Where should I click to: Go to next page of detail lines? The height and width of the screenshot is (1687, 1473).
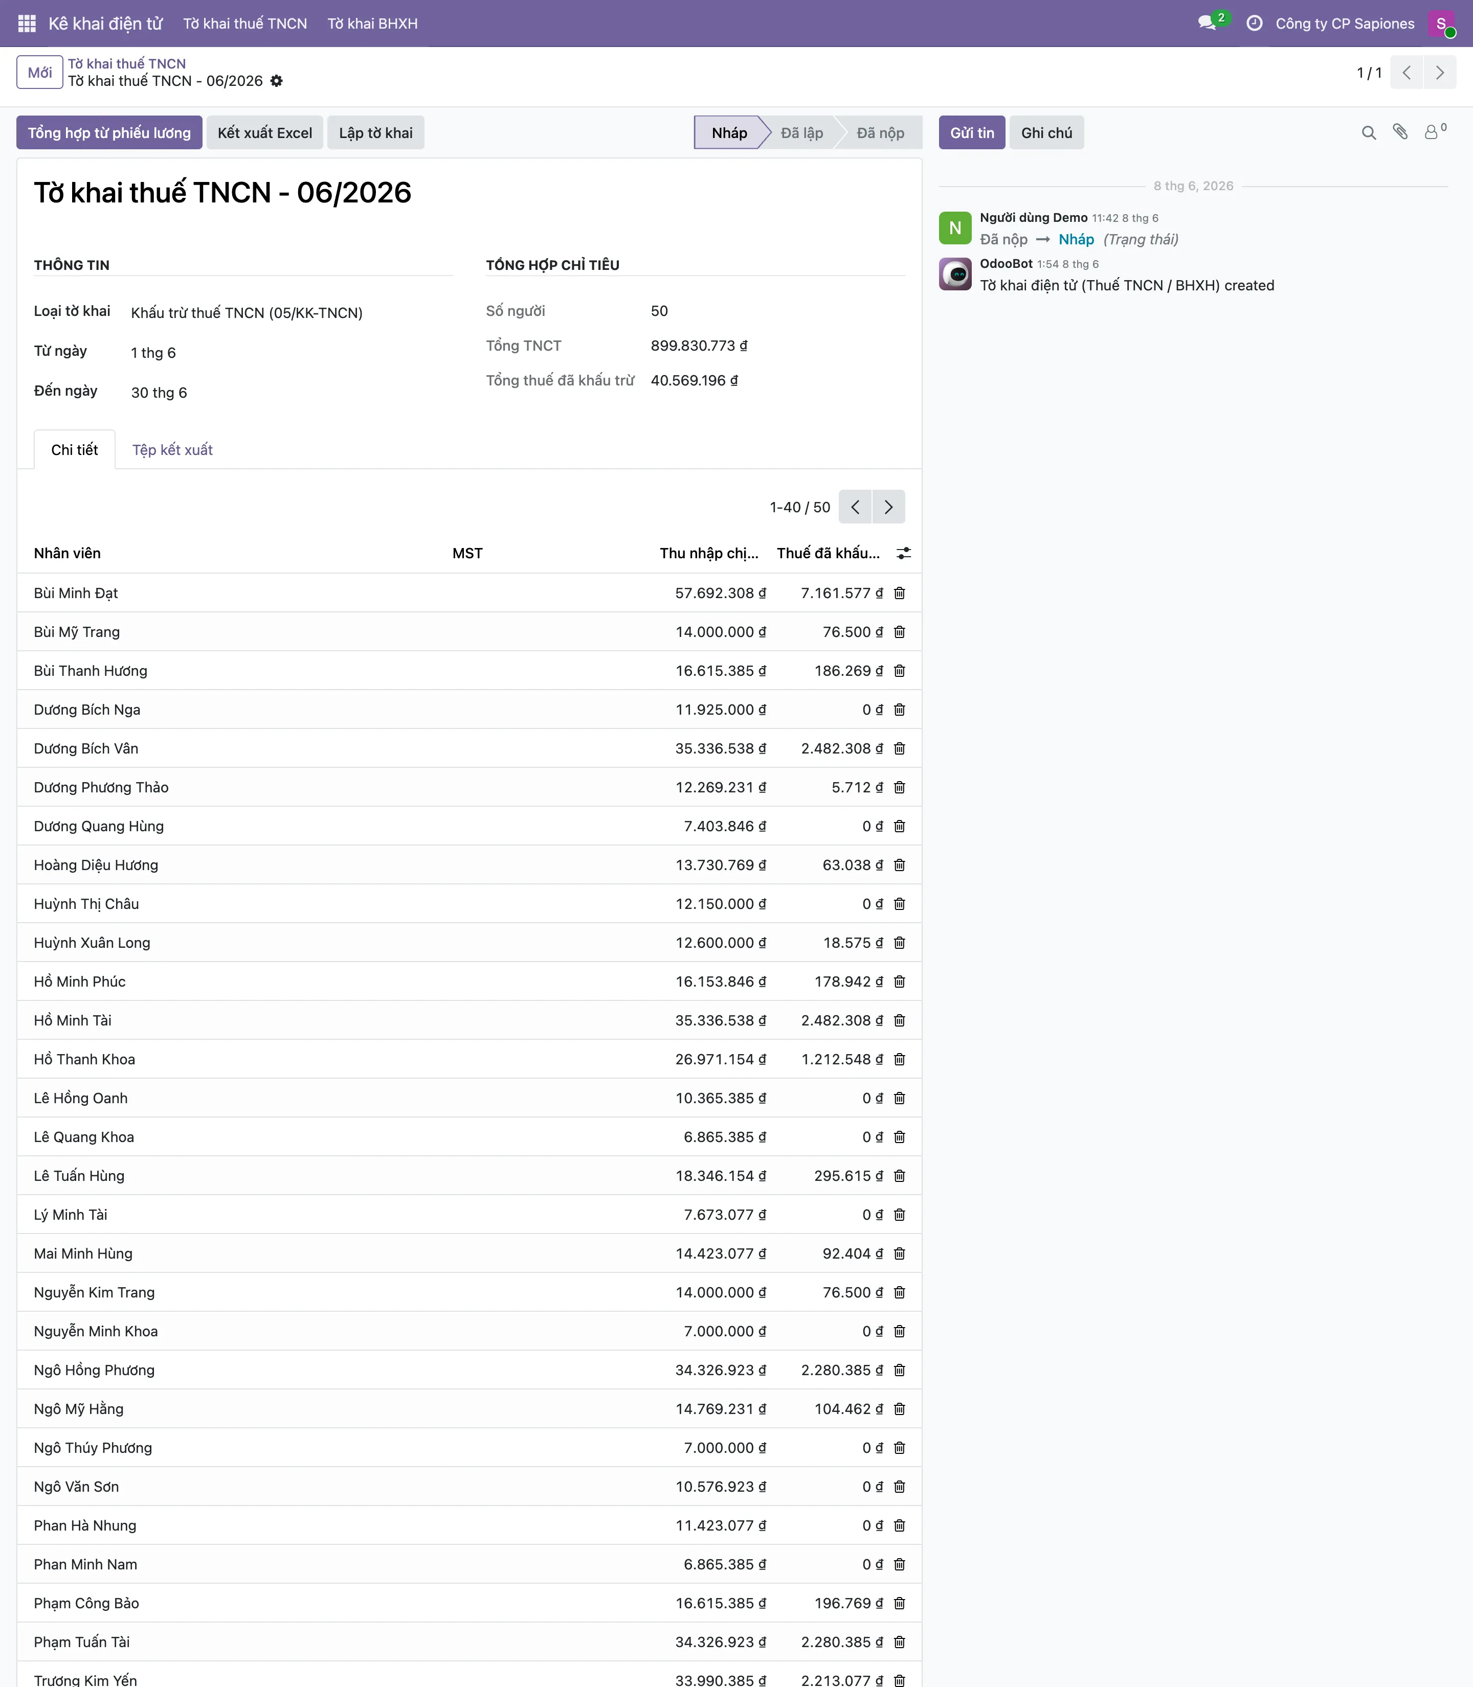888,507
